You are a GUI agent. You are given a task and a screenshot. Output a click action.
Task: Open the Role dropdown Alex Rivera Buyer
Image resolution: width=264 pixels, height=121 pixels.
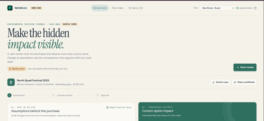217,8
